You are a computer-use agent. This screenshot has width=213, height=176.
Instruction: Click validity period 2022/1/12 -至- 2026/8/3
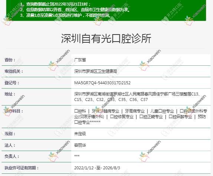coord(97,168)
